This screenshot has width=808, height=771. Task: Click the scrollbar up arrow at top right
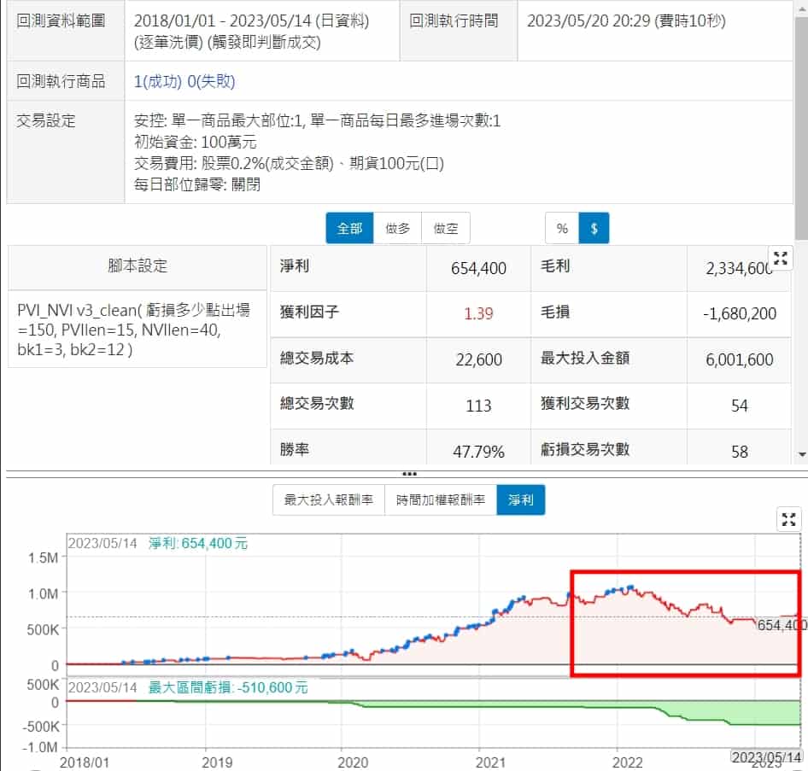[801, 7]
